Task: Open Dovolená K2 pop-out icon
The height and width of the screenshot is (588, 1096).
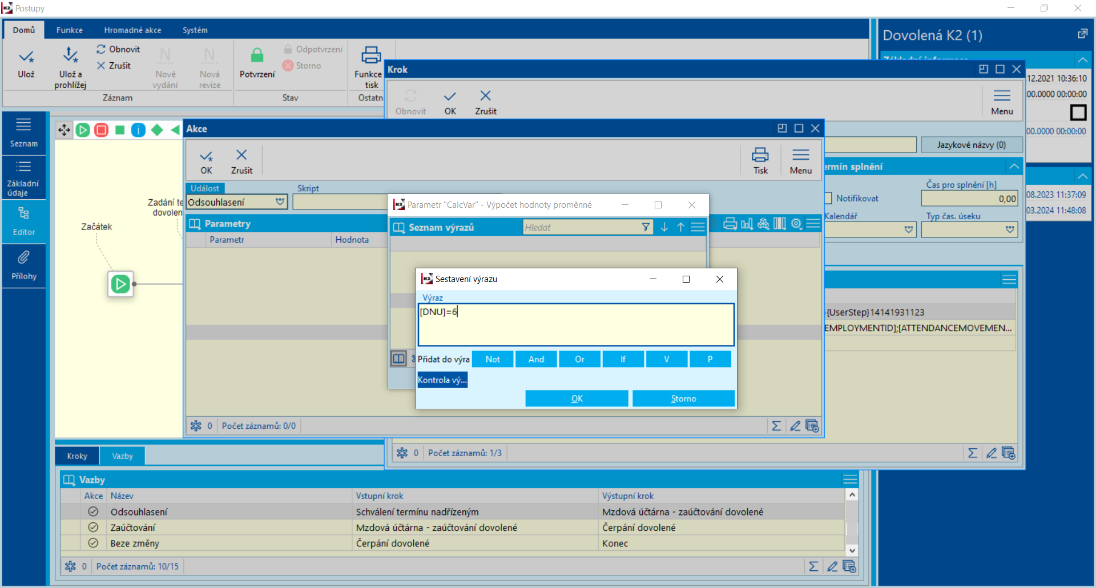Action: pyautogui.click(x=1082, y=34)
